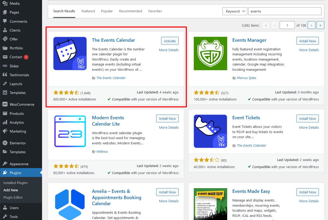
Task: Open More Details for Modern Events Calendar
Action: click(x=169, y=127)
